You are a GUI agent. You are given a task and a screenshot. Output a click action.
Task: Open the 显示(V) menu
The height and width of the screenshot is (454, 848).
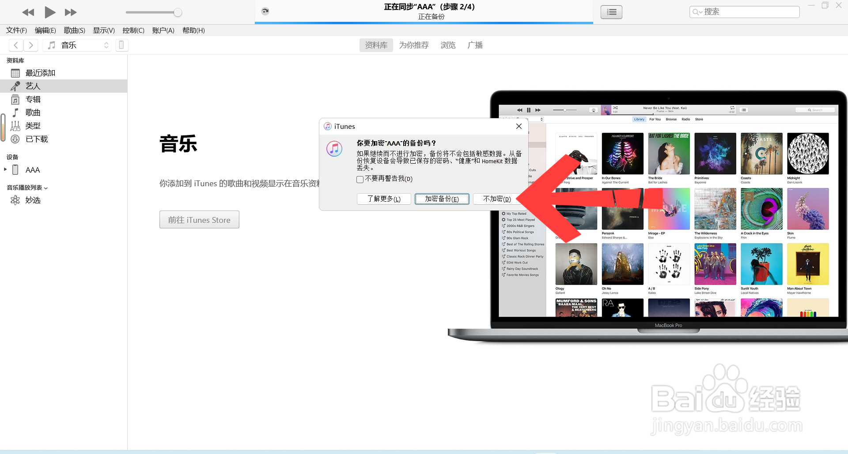(104, 30)
